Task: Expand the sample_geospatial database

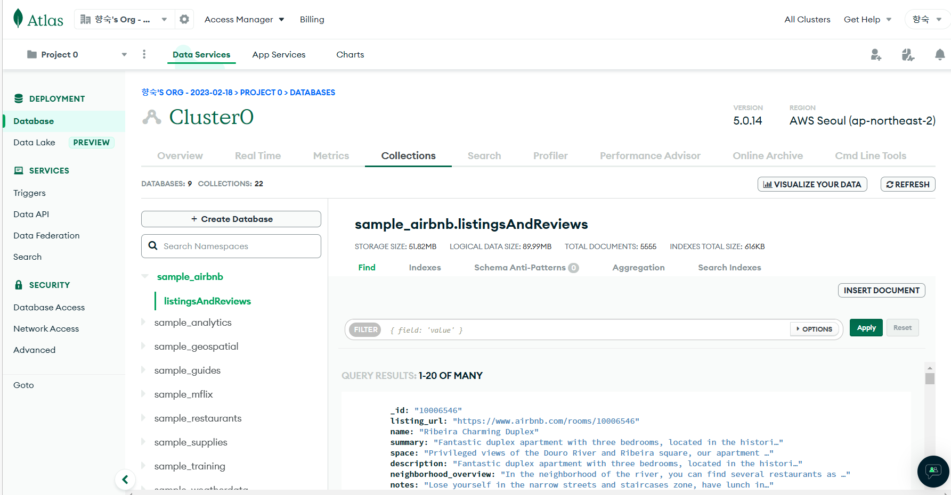Action: coord(143,346)
